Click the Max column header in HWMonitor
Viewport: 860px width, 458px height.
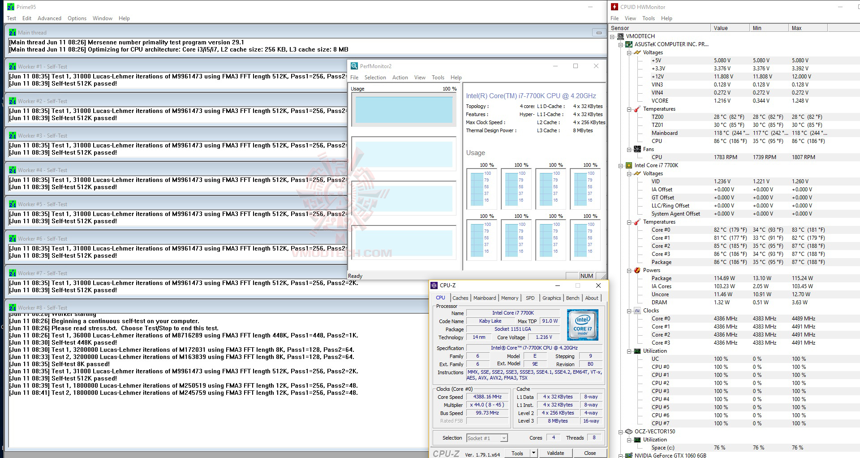coord(808,28)
